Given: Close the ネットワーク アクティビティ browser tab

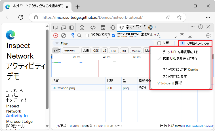Looking at the screenshot, I should point(67,7).
